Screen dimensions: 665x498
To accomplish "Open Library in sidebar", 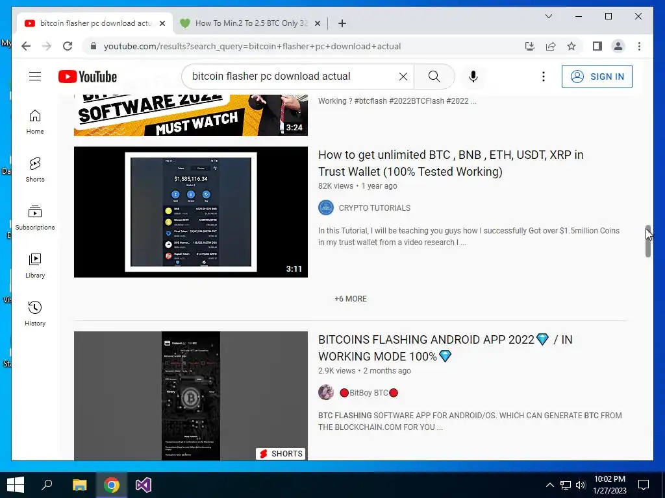I will point(35,266).
